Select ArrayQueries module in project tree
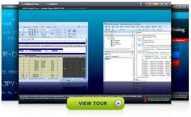This screenshot has height=117, width=191. 115,40
